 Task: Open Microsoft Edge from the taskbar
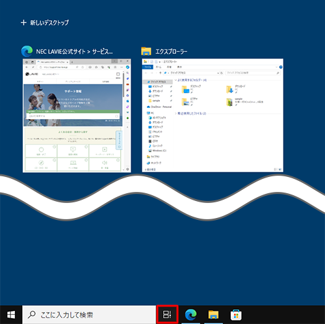pos(190,315)
